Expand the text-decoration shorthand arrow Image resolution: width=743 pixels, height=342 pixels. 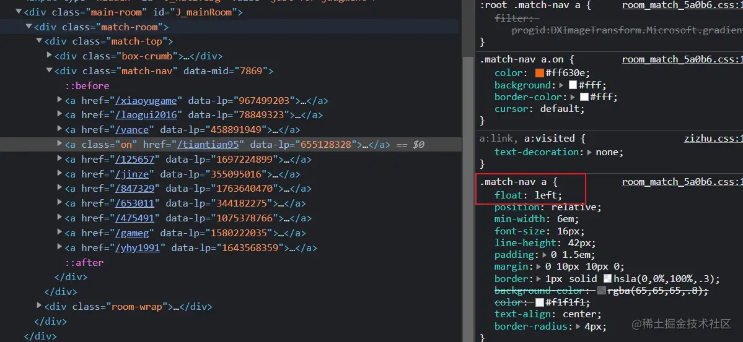(x=589, y=152)
